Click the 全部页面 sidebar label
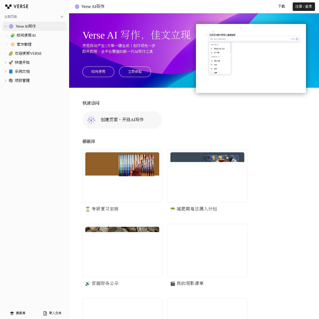The image size is (319, 319). tap(11, 17)
